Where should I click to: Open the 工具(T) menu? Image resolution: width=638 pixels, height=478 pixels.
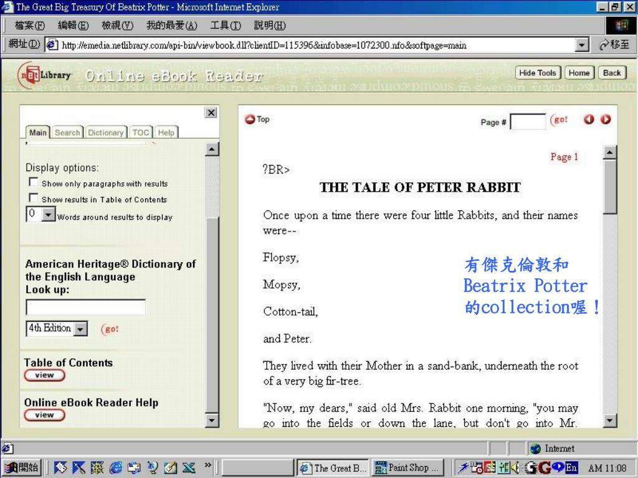pyautogui.click(x=226, y=26)
